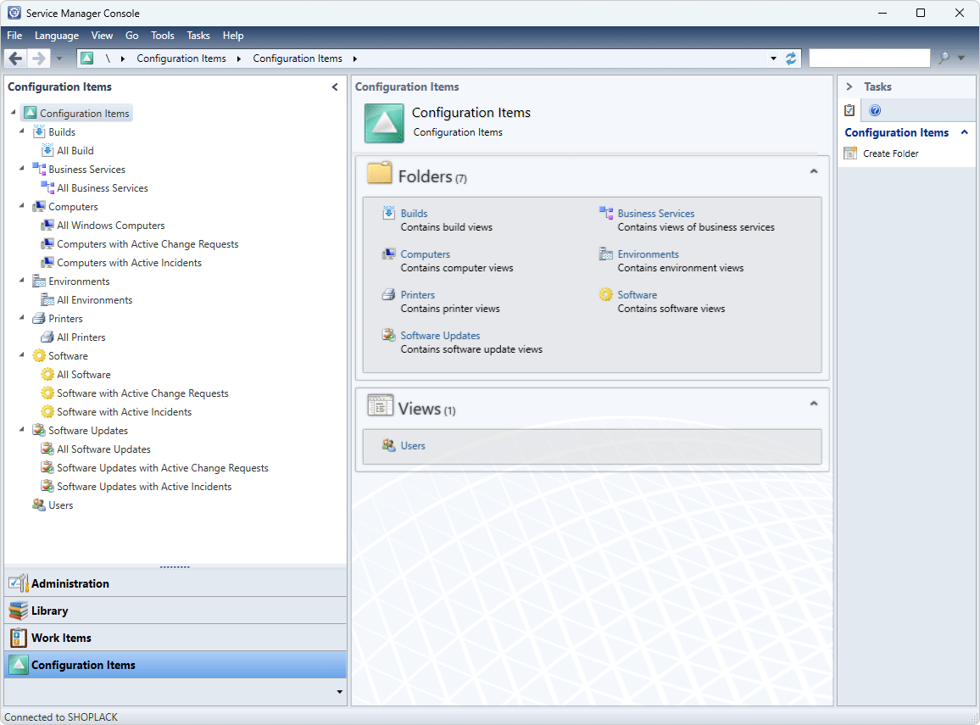This screenshot has height=725, width=980.
Task: Switch to the Library workspace
Action: pyautogui.click(x=175, y=611)
